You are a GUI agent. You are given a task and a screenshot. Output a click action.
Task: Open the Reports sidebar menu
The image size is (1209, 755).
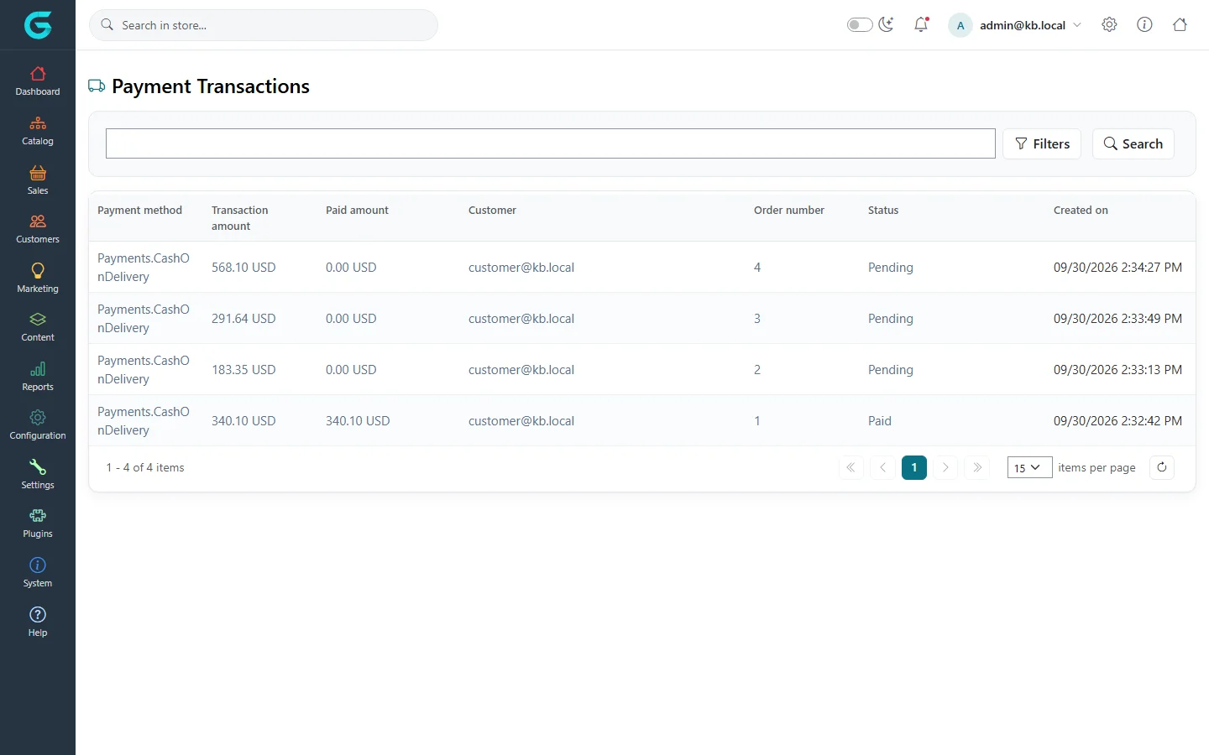[38, 377]
